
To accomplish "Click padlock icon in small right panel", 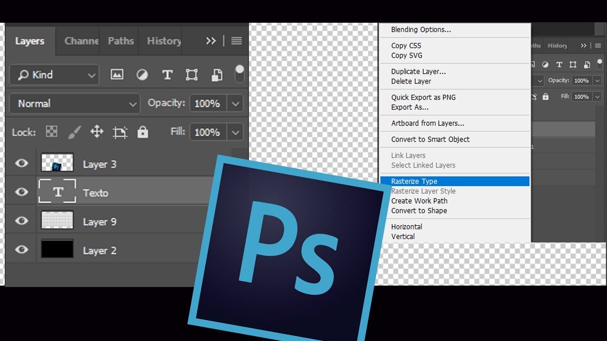I will (x=545, y=96).
